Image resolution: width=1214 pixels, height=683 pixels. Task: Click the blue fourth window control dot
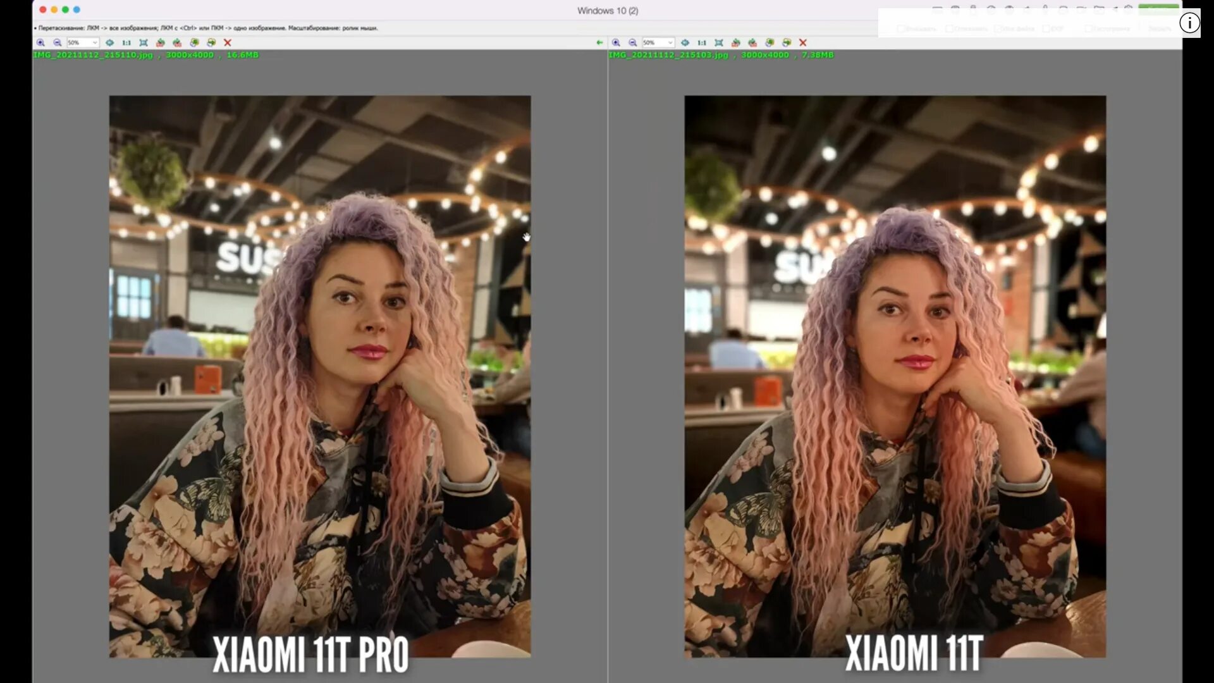click(77, 9)
